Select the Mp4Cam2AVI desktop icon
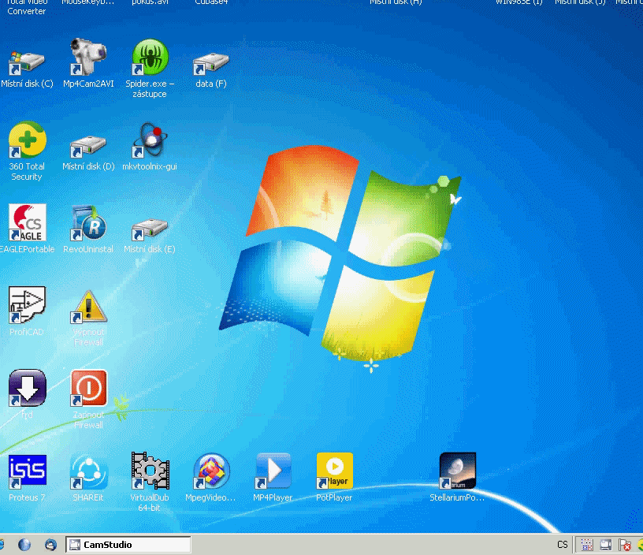The image size is (643, 555). [88, 57]
